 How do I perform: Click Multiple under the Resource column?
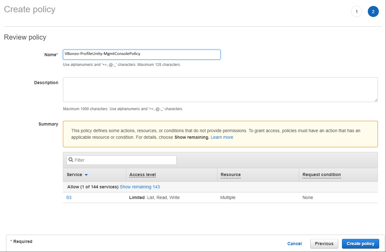pyautogui.click(x=228, y=198)
